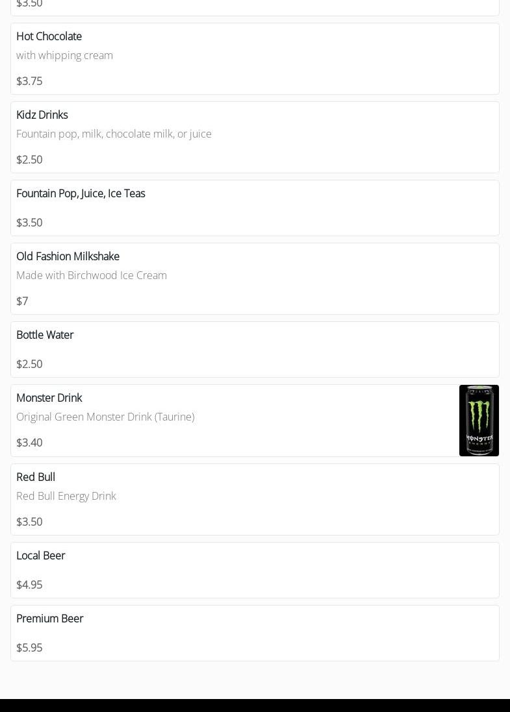Select the Local Beer menu item
Screen dimensions: 510x712
41,556
